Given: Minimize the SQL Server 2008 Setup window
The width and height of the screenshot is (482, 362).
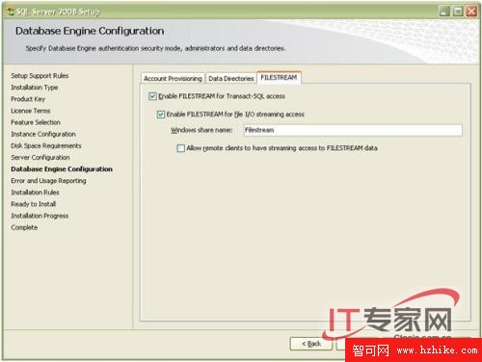Looking at the screenshot, I should pyautogui.click(x=444, y=12).
